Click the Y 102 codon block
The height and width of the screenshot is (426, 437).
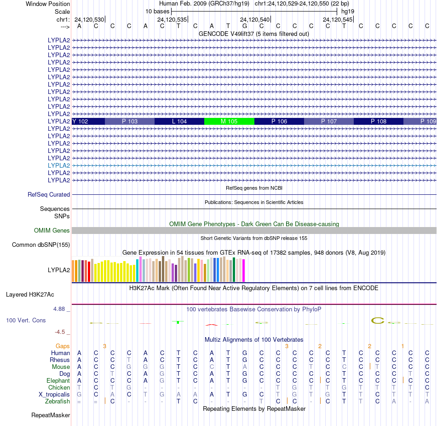pyautogui.click(x=88, y=122)
